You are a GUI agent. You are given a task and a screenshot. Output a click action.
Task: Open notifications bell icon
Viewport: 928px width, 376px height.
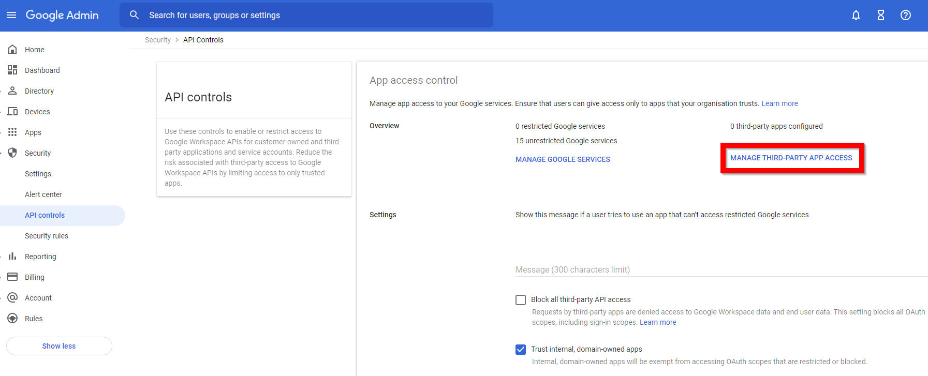856,15
